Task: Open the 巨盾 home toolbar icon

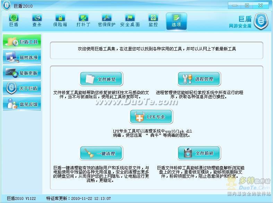Action: click(14, 20)
